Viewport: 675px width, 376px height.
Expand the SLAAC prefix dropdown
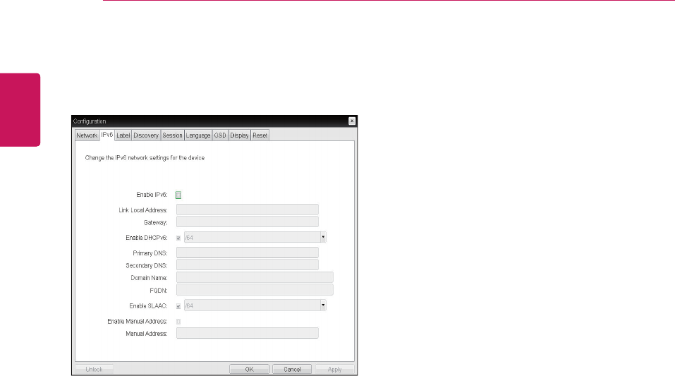click(323, 305)
